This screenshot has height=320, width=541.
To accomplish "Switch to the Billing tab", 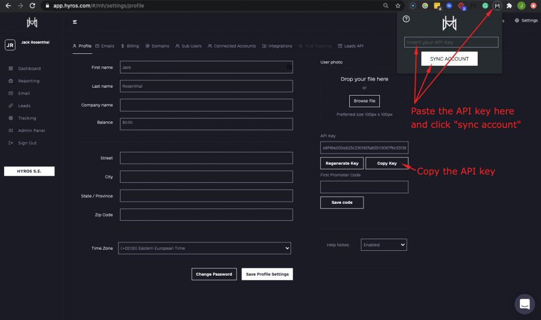I will pos(130,46).
